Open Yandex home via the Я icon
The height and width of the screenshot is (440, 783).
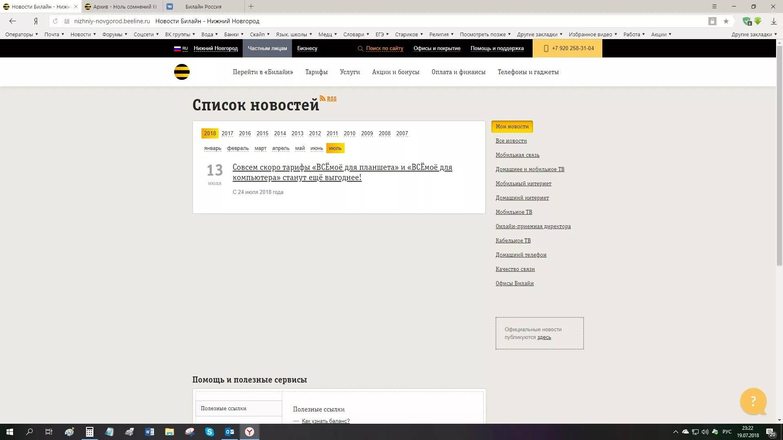[36, 21]
